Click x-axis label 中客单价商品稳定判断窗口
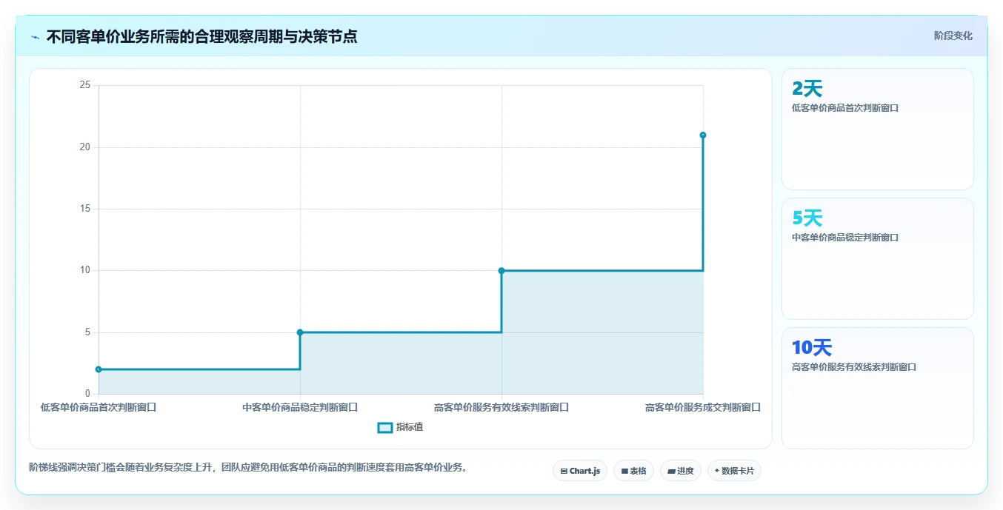 point(300,407)
